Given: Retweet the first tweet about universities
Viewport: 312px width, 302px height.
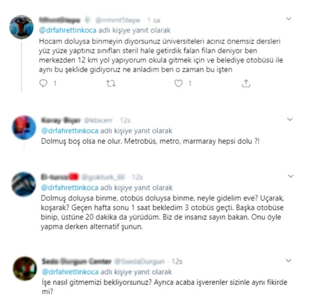Looking at the screenshot, I should (x=111, y=83).
